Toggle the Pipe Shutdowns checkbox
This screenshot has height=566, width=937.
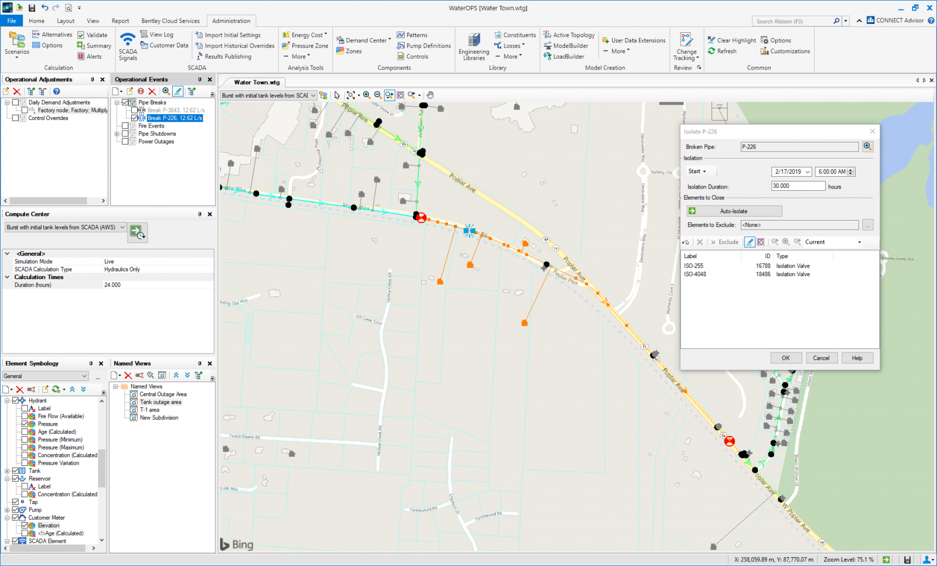coord(125,133)
